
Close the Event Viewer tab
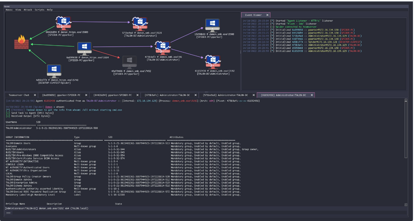coord(267,15)
